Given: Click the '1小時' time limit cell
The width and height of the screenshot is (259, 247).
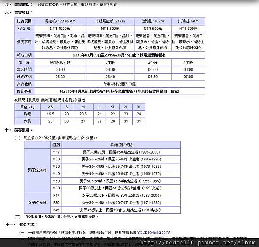Looking at the screenshot, I should click(x=188, y=62).
